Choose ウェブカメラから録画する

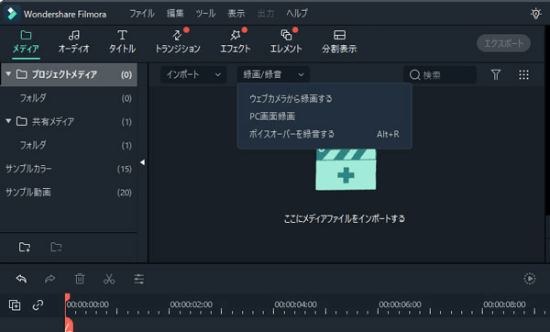[x=324, y=99]
